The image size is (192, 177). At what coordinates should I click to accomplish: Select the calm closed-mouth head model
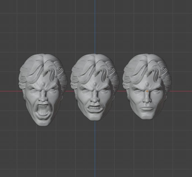click(x=147, y=87)
